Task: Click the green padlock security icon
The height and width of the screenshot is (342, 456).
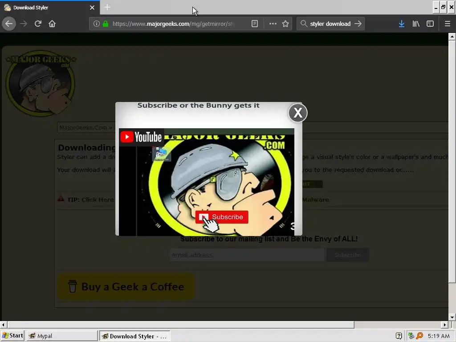Action: 106,24
